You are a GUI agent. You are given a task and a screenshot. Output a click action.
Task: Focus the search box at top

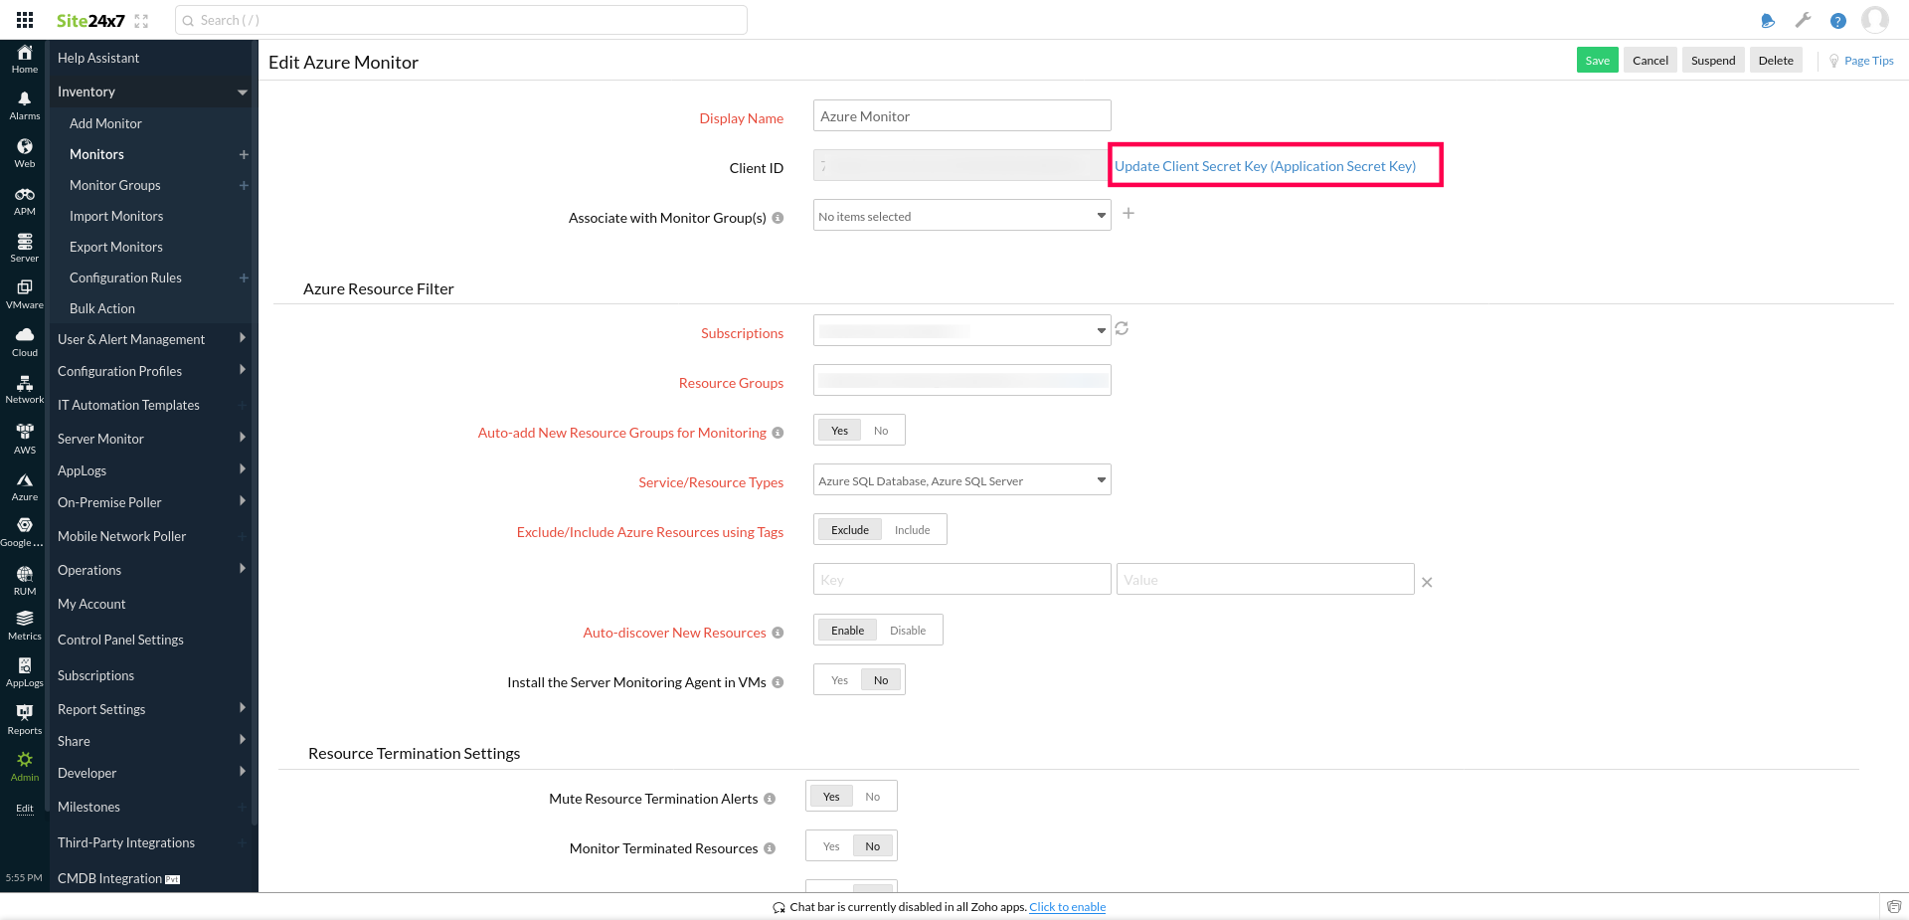(461, 20)
